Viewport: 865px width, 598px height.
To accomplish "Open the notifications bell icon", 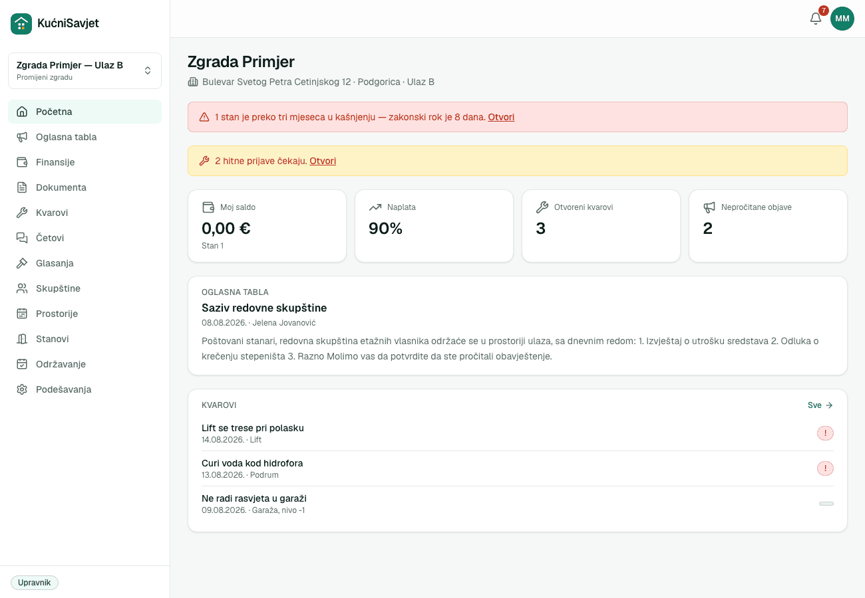I will tap(816, 19).
